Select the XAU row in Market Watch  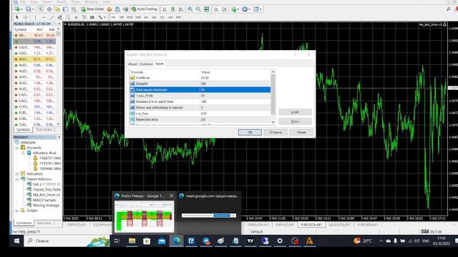[x=34, y=59]
